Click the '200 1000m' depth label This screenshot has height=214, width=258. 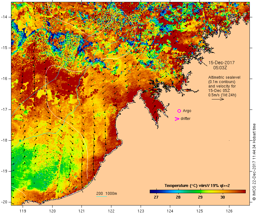pos(107,194)
